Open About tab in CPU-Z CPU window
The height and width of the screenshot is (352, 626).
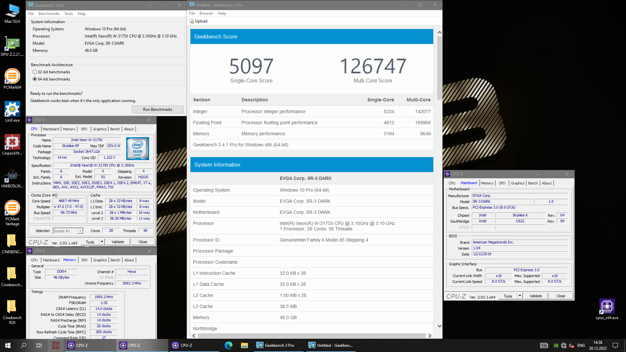tap(129, 129)
